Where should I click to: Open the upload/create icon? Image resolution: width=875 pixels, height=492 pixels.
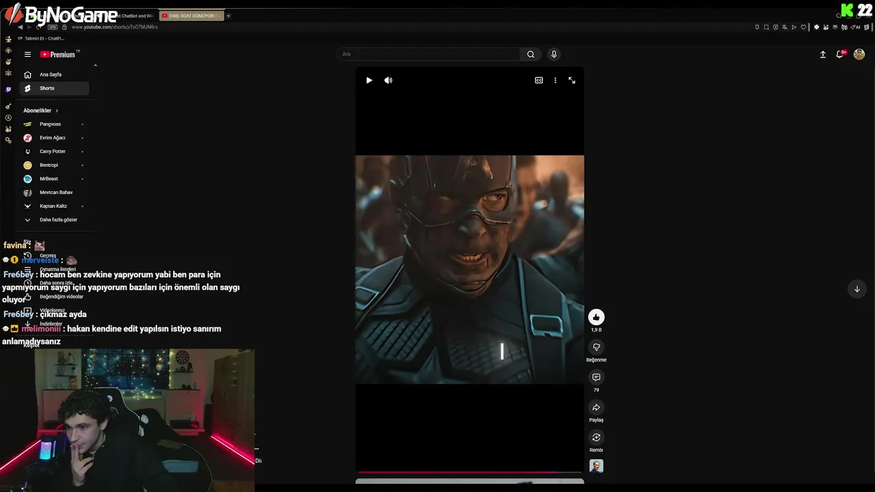(823, 55)
